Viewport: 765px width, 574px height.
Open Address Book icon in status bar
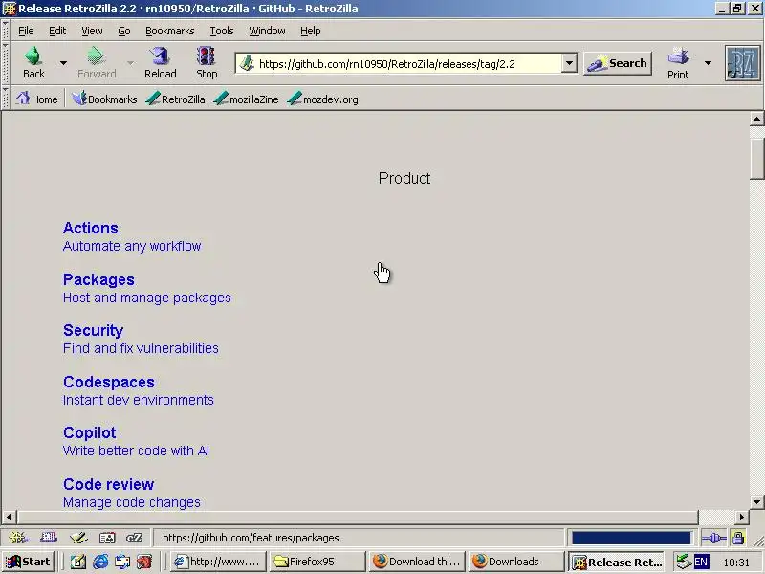tap(107, 538)
